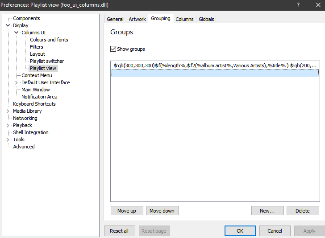Click the help question mark icon
This screenshot has height=238, width=325.
(298, 5)
